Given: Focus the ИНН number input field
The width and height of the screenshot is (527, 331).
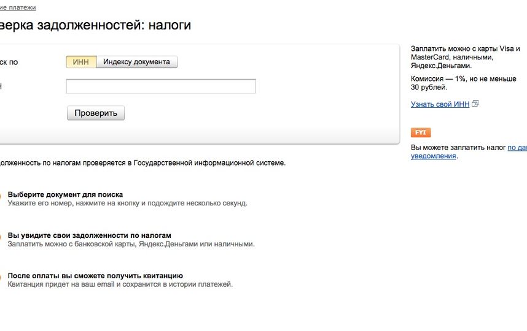Looking at the screenshot, I should [x=160, y=86].
